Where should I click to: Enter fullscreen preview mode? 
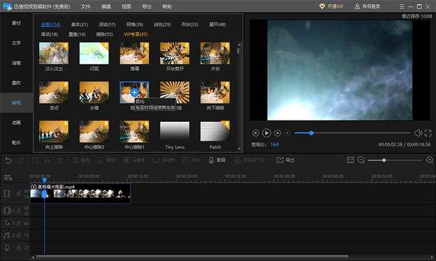tap(428, 133)
